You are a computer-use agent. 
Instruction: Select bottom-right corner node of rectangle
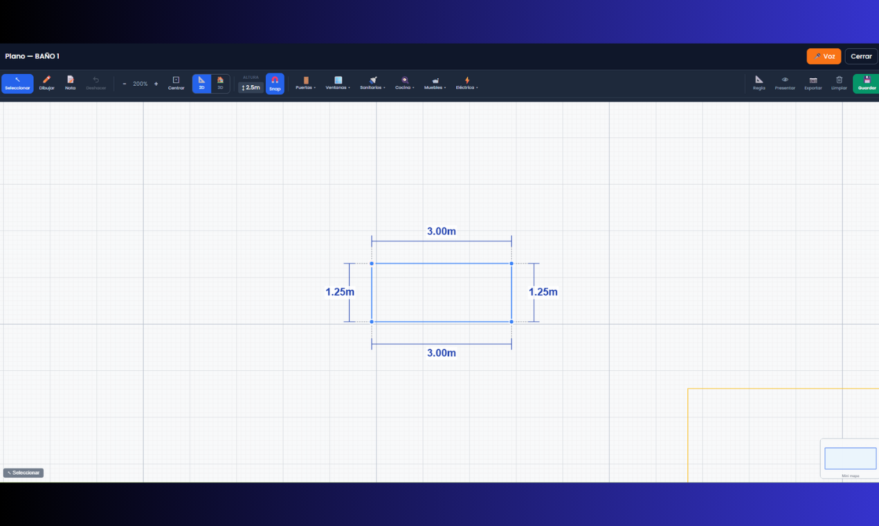(511, 322)
